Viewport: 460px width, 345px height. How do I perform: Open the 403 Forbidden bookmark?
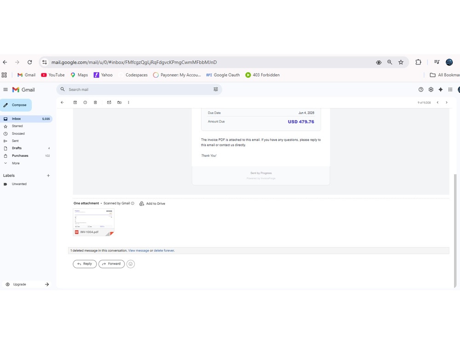point(263,75)
